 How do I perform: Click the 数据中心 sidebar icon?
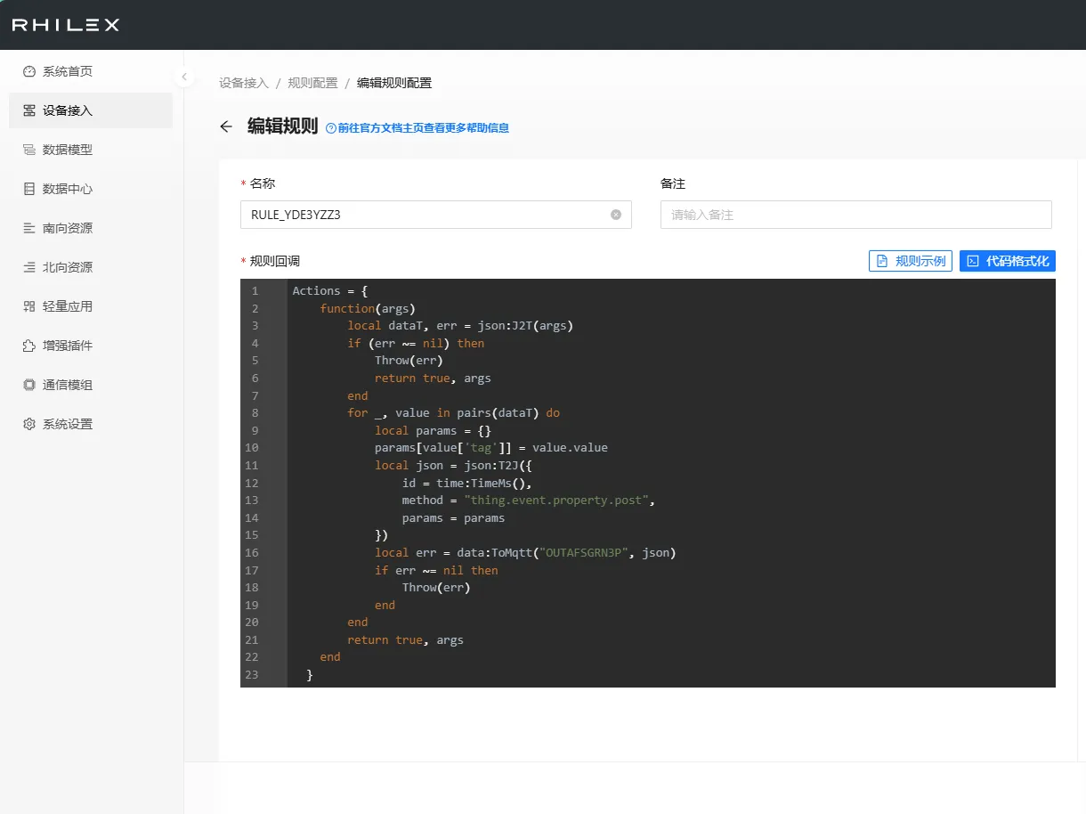29,189
